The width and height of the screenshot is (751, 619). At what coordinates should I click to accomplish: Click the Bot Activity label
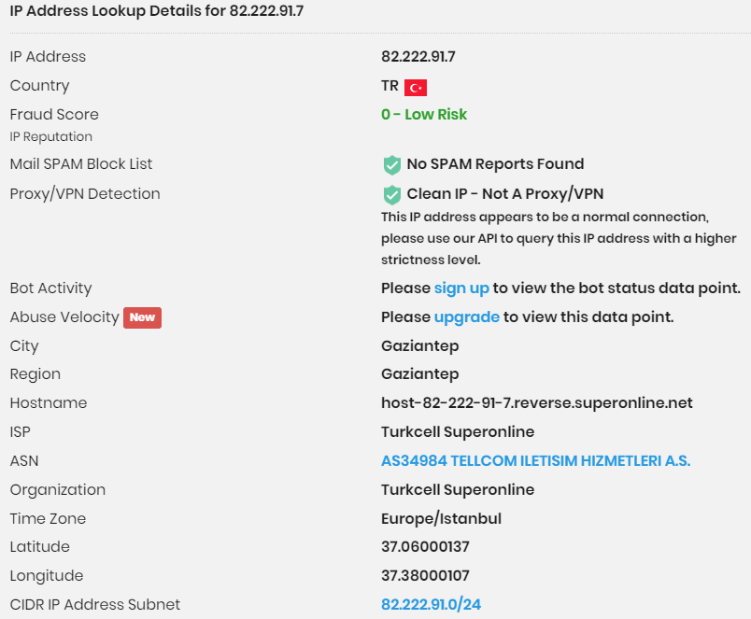pos(50,288)
